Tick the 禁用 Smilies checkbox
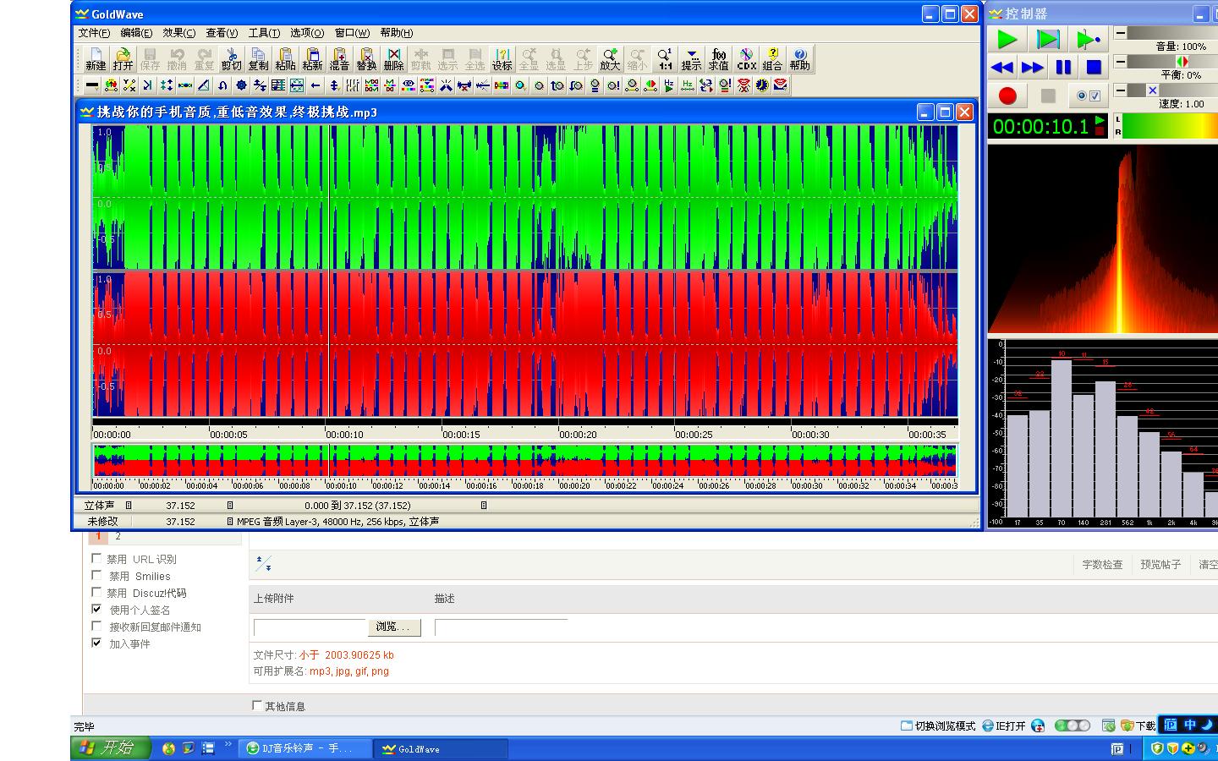The image size is (1218, 761). coord(96,575)
